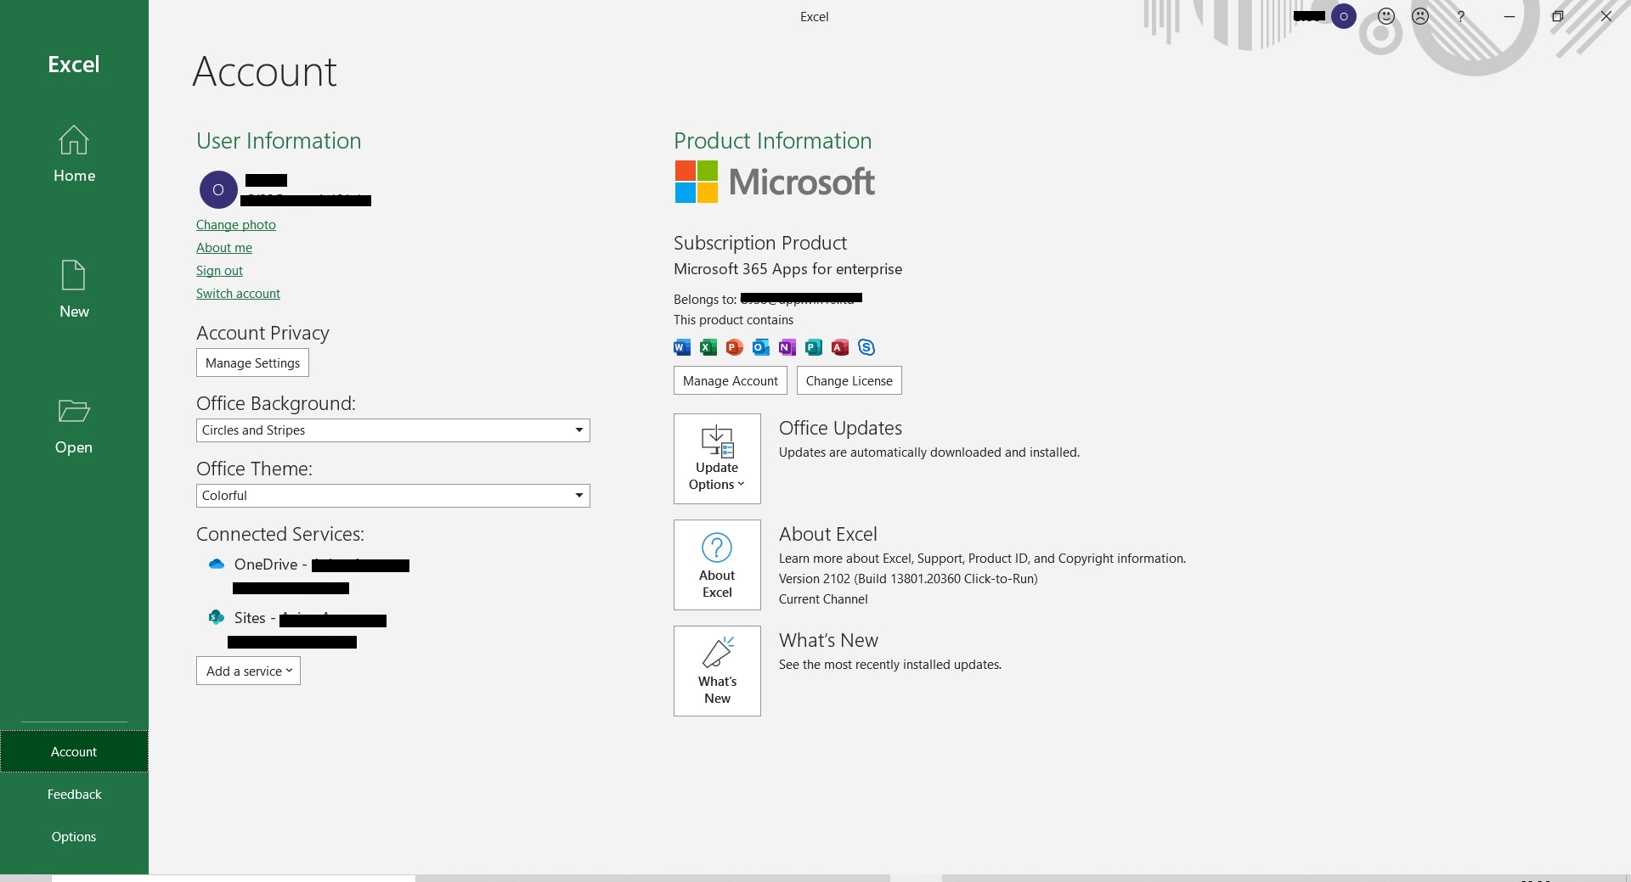This screenshot has height=882, width=1631.
Task: Send a smile feedback icon
Action: pyautogui.click(x=1386, y=16)
